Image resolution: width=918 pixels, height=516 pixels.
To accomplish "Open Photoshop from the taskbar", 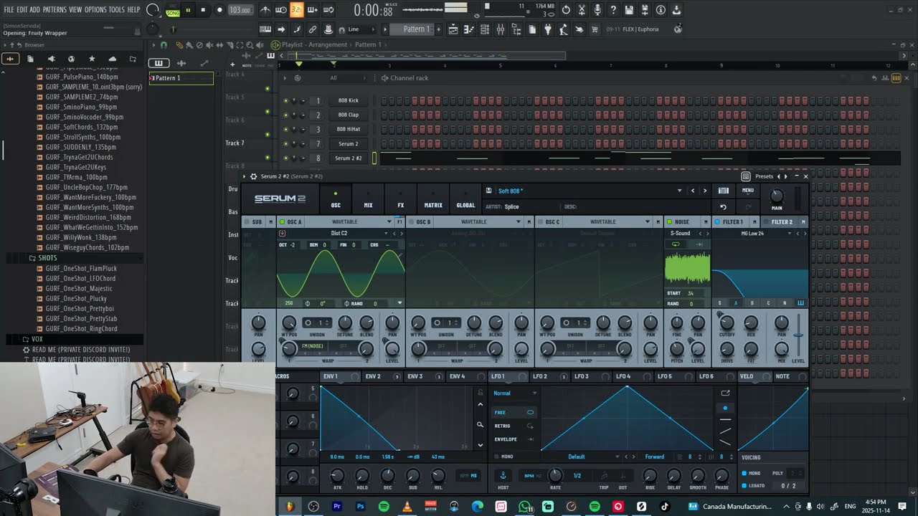I will (x=360, y=507).
